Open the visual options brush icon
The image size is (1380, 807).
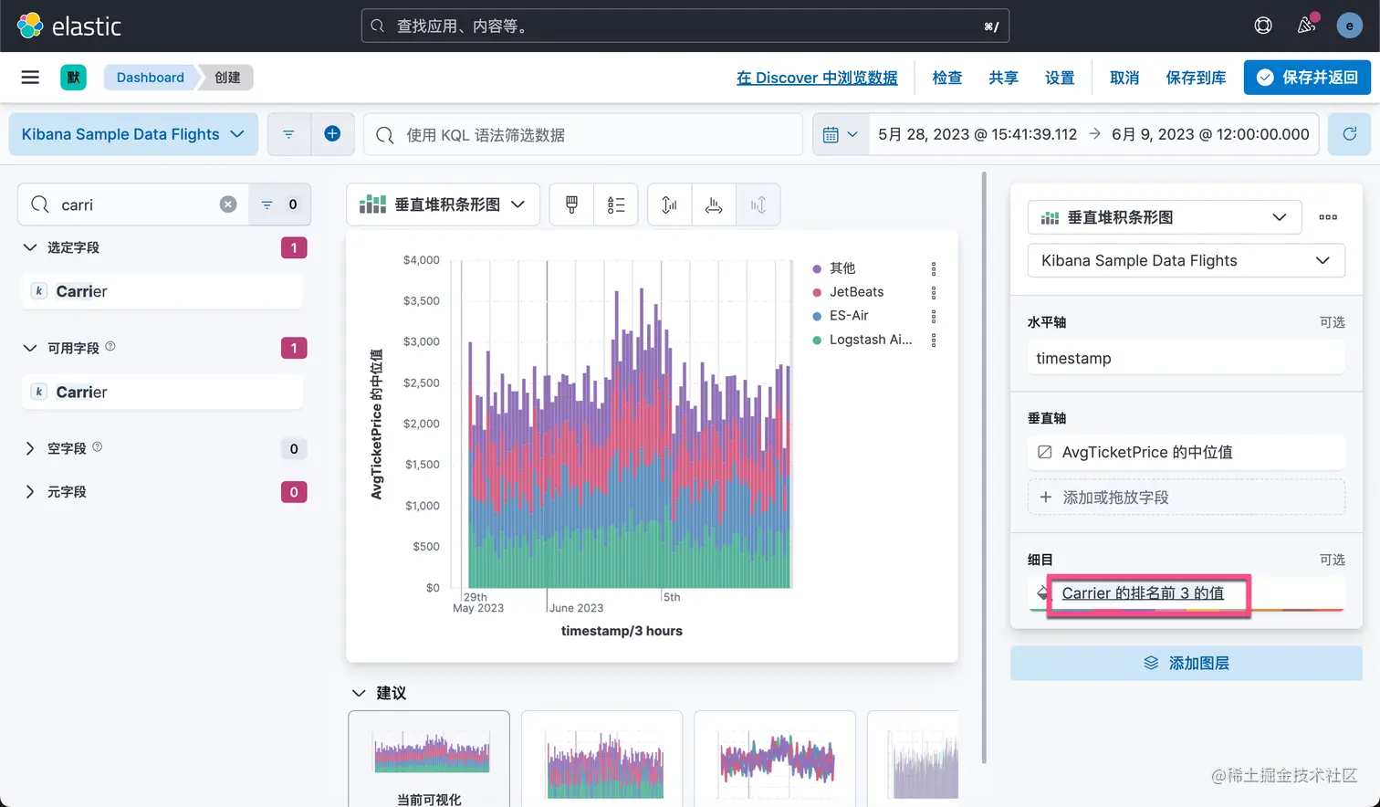[571, 204]
